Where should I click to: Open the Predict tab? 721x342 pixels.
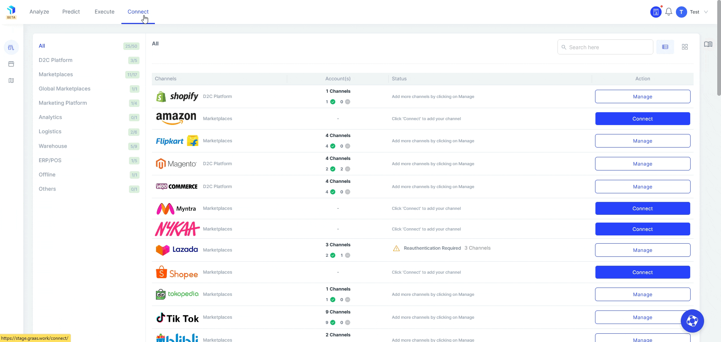pos(71,12)
